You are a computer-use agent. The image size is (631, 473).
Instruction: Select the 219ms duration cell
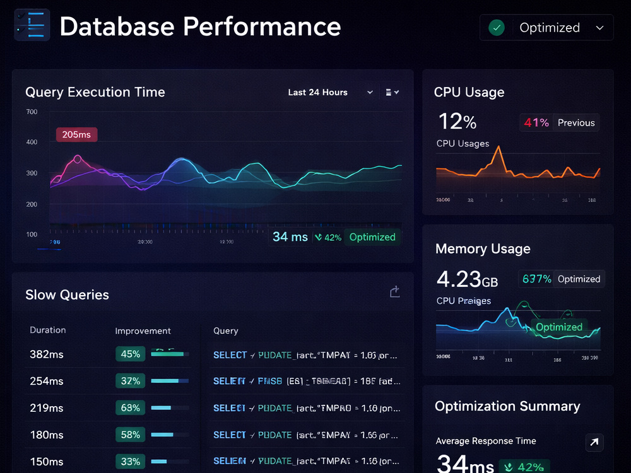click(x=46, y=408)
